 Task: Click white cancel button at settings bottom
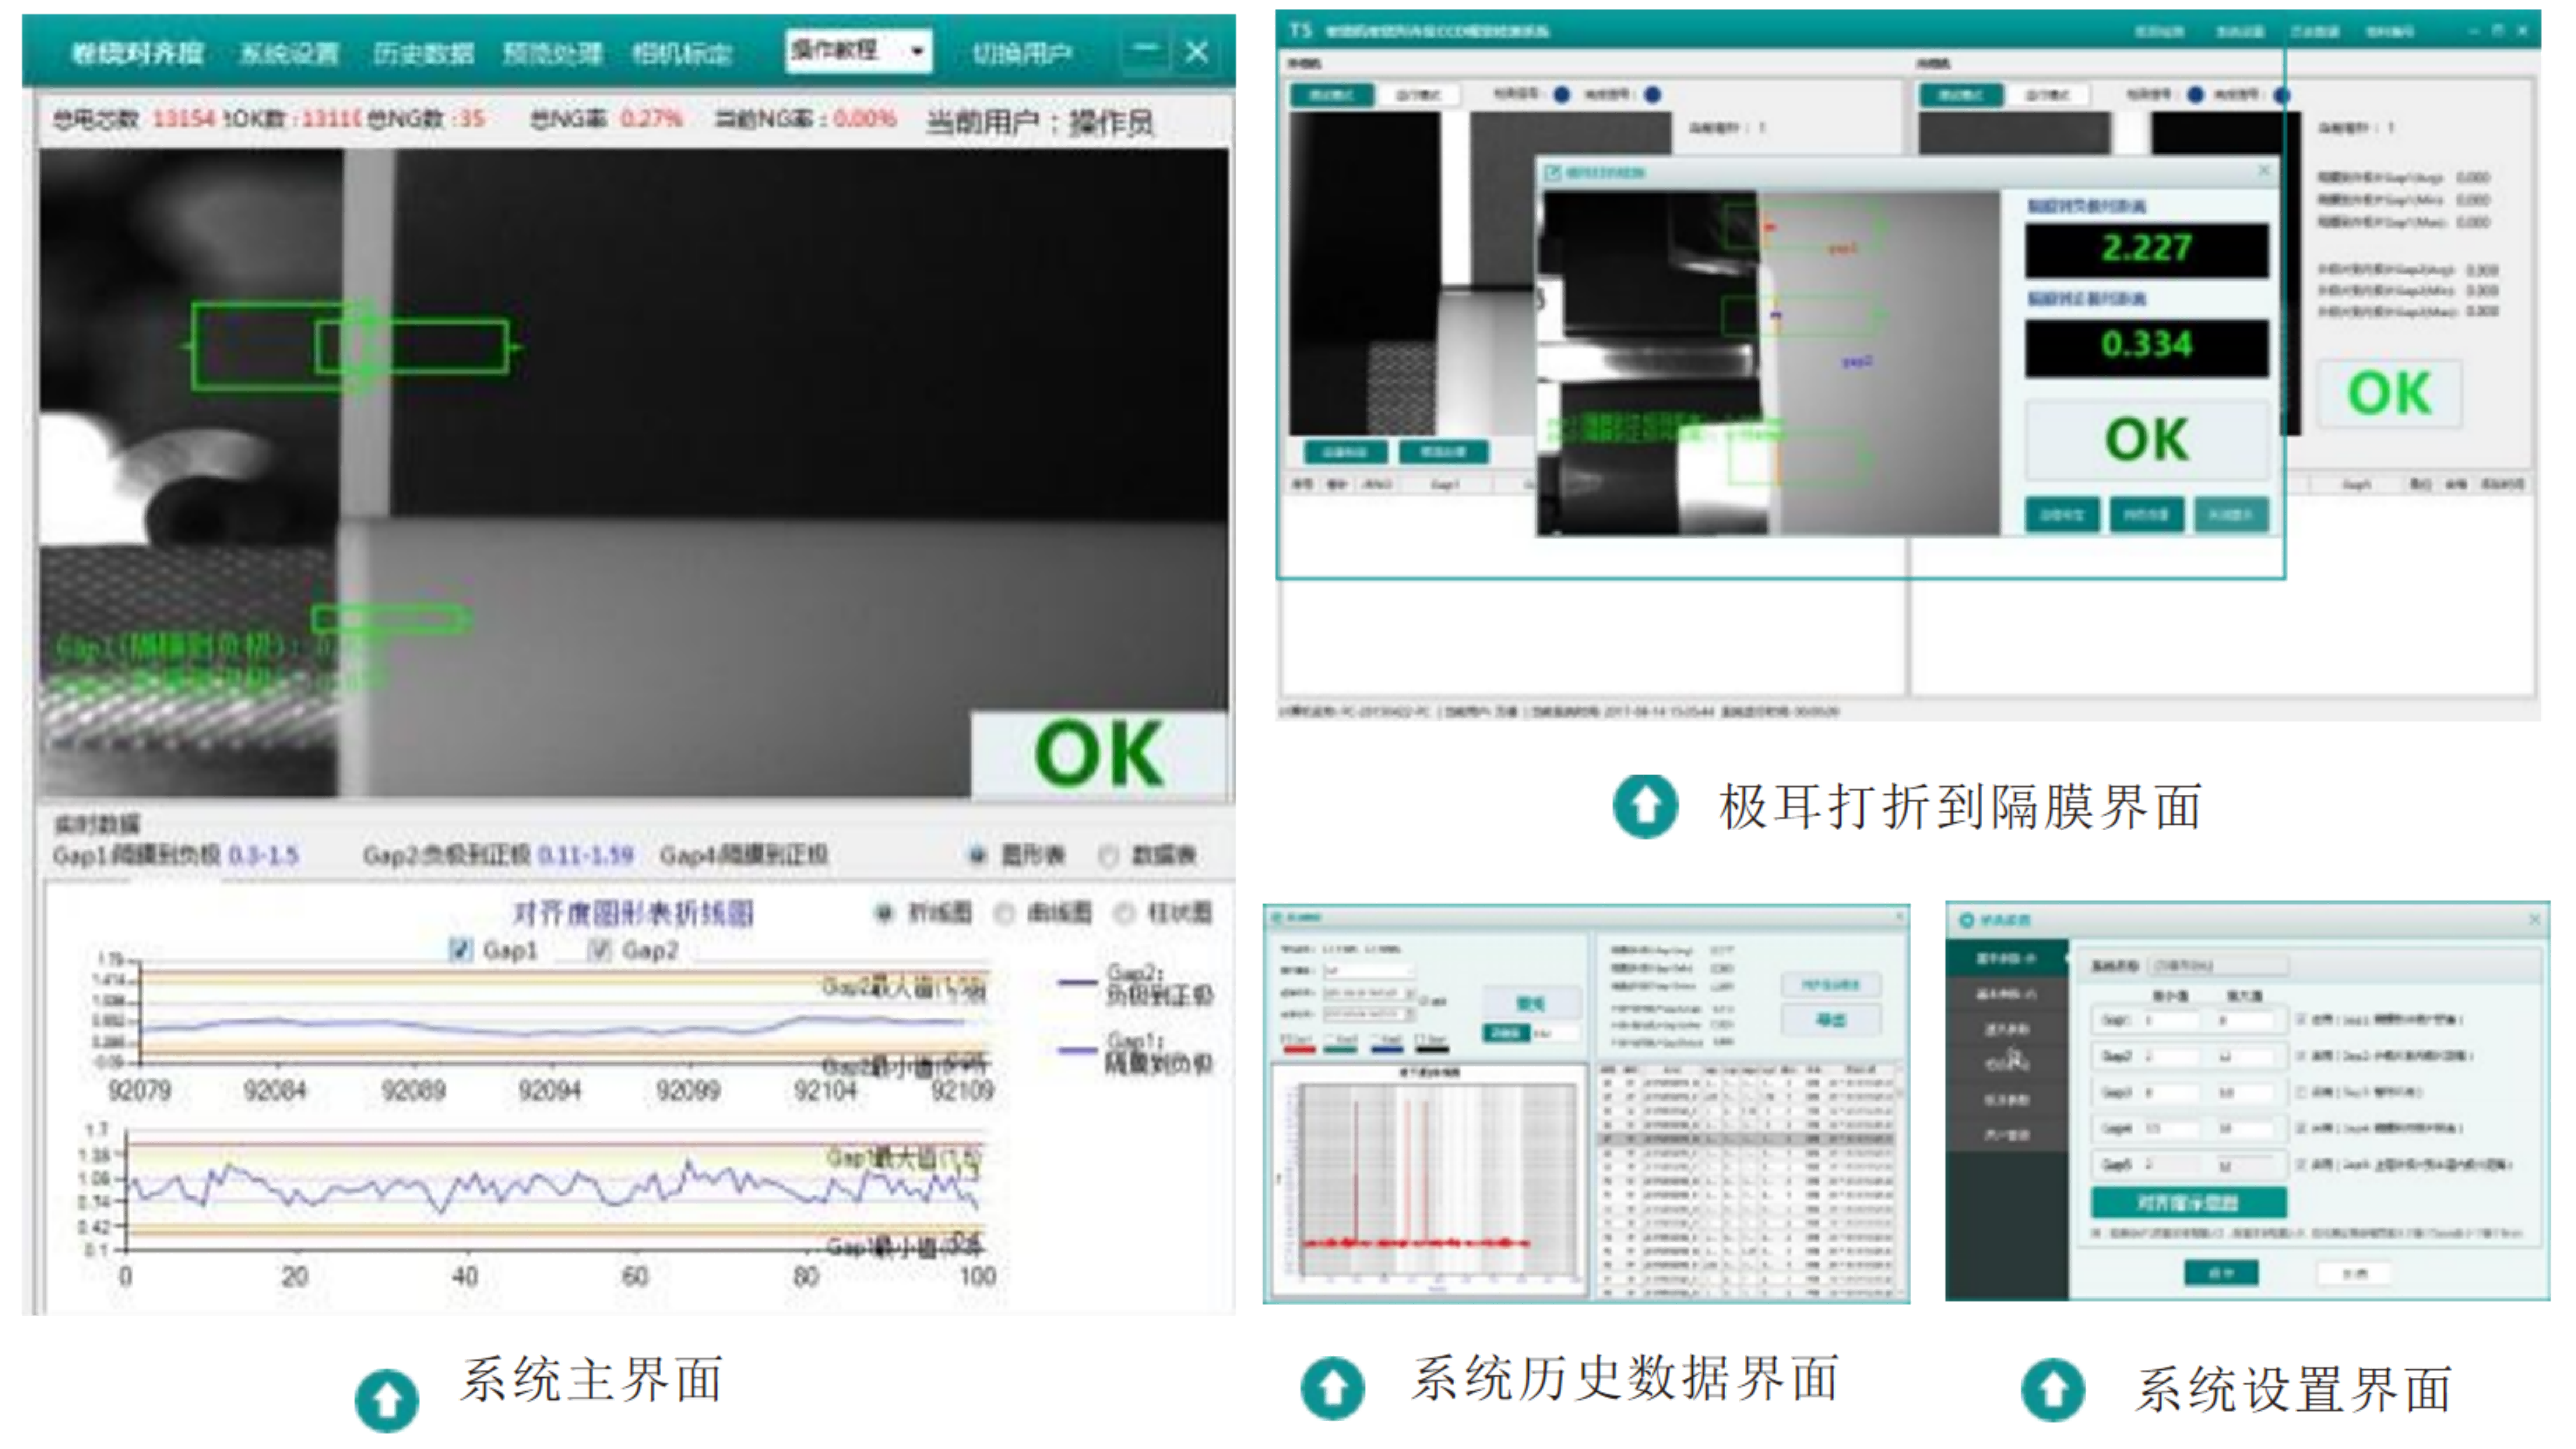point(2354,1273)
